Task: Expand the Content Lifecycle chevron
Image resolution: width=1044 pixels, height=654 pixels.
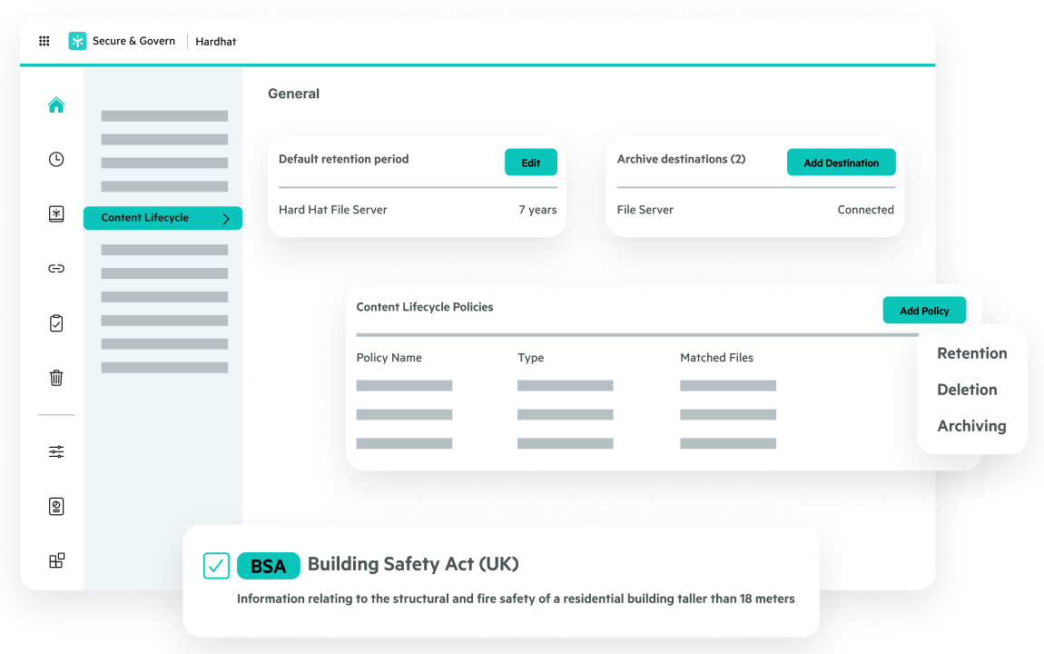Action: click(226, 218)
